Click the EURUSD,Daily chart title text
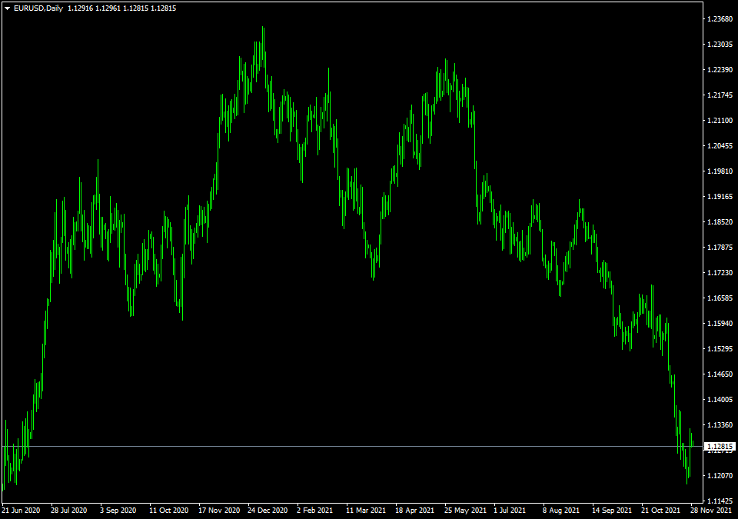The width and height of the screenshot is (738, 519). [38, 8]
